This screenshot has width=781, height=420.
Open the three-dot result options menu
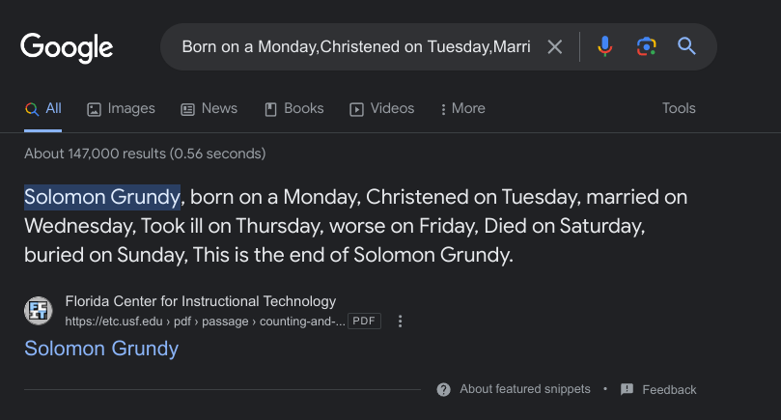(x=401, y=322)
